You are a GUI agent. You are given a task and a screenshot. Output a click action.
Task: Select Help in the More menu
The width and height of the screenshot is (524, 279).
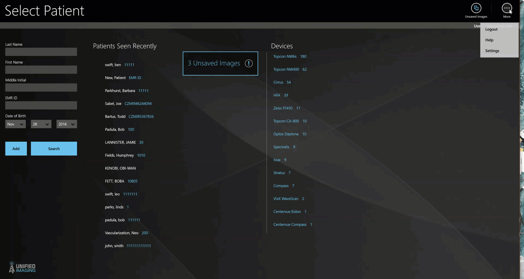[x=489, y=40]
